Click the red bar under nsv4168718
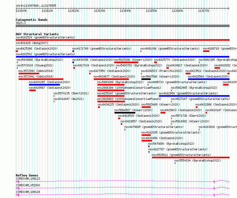237x198 pixels. (206, 51)
